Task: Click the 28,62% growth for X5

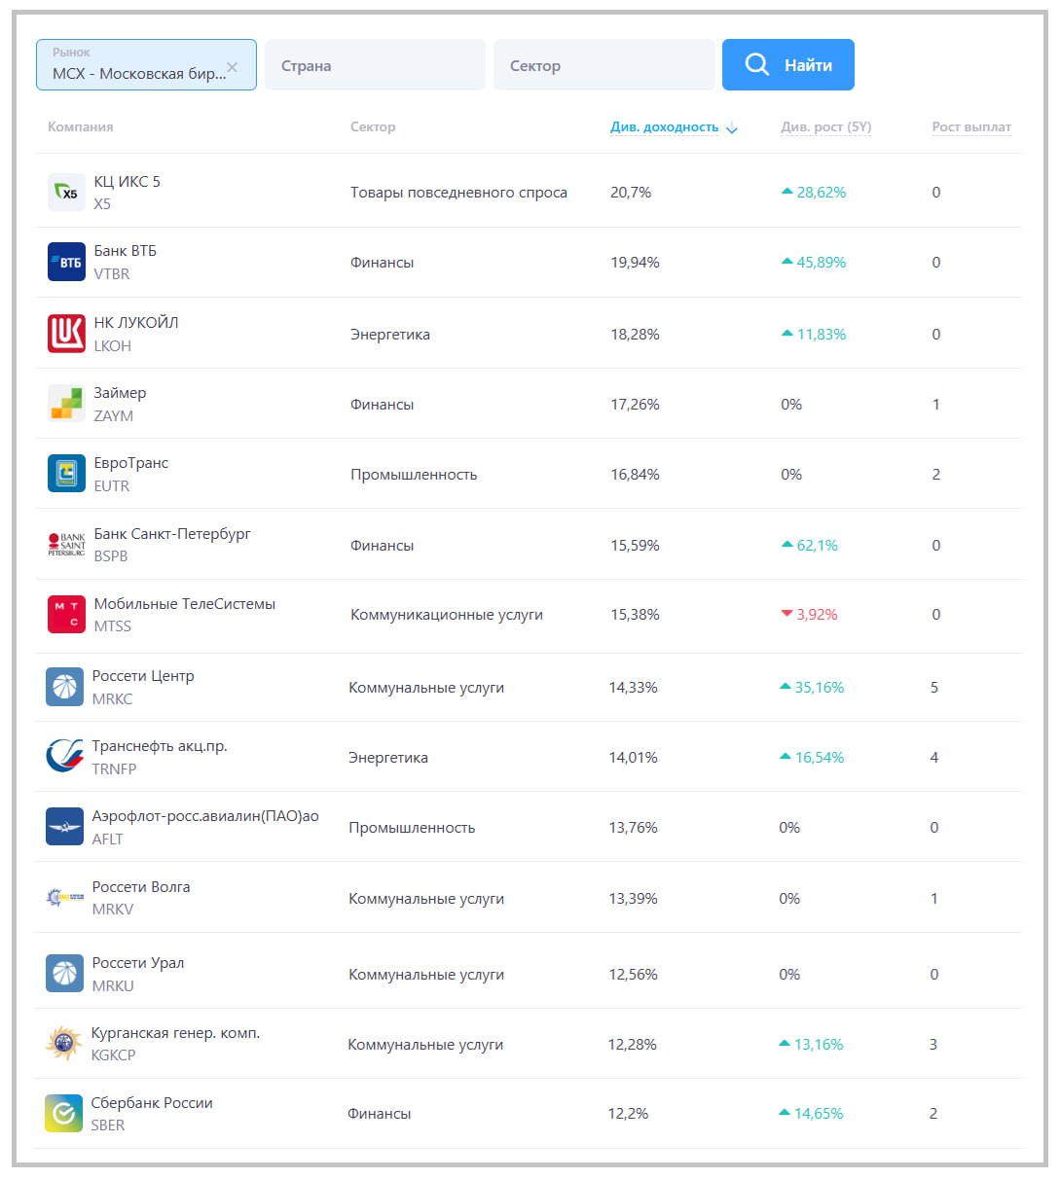Action: [814, 193]
